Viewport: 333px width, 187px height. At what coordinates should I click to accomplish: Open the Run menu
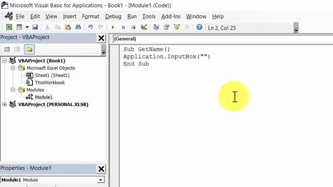[x=132, y=16]
